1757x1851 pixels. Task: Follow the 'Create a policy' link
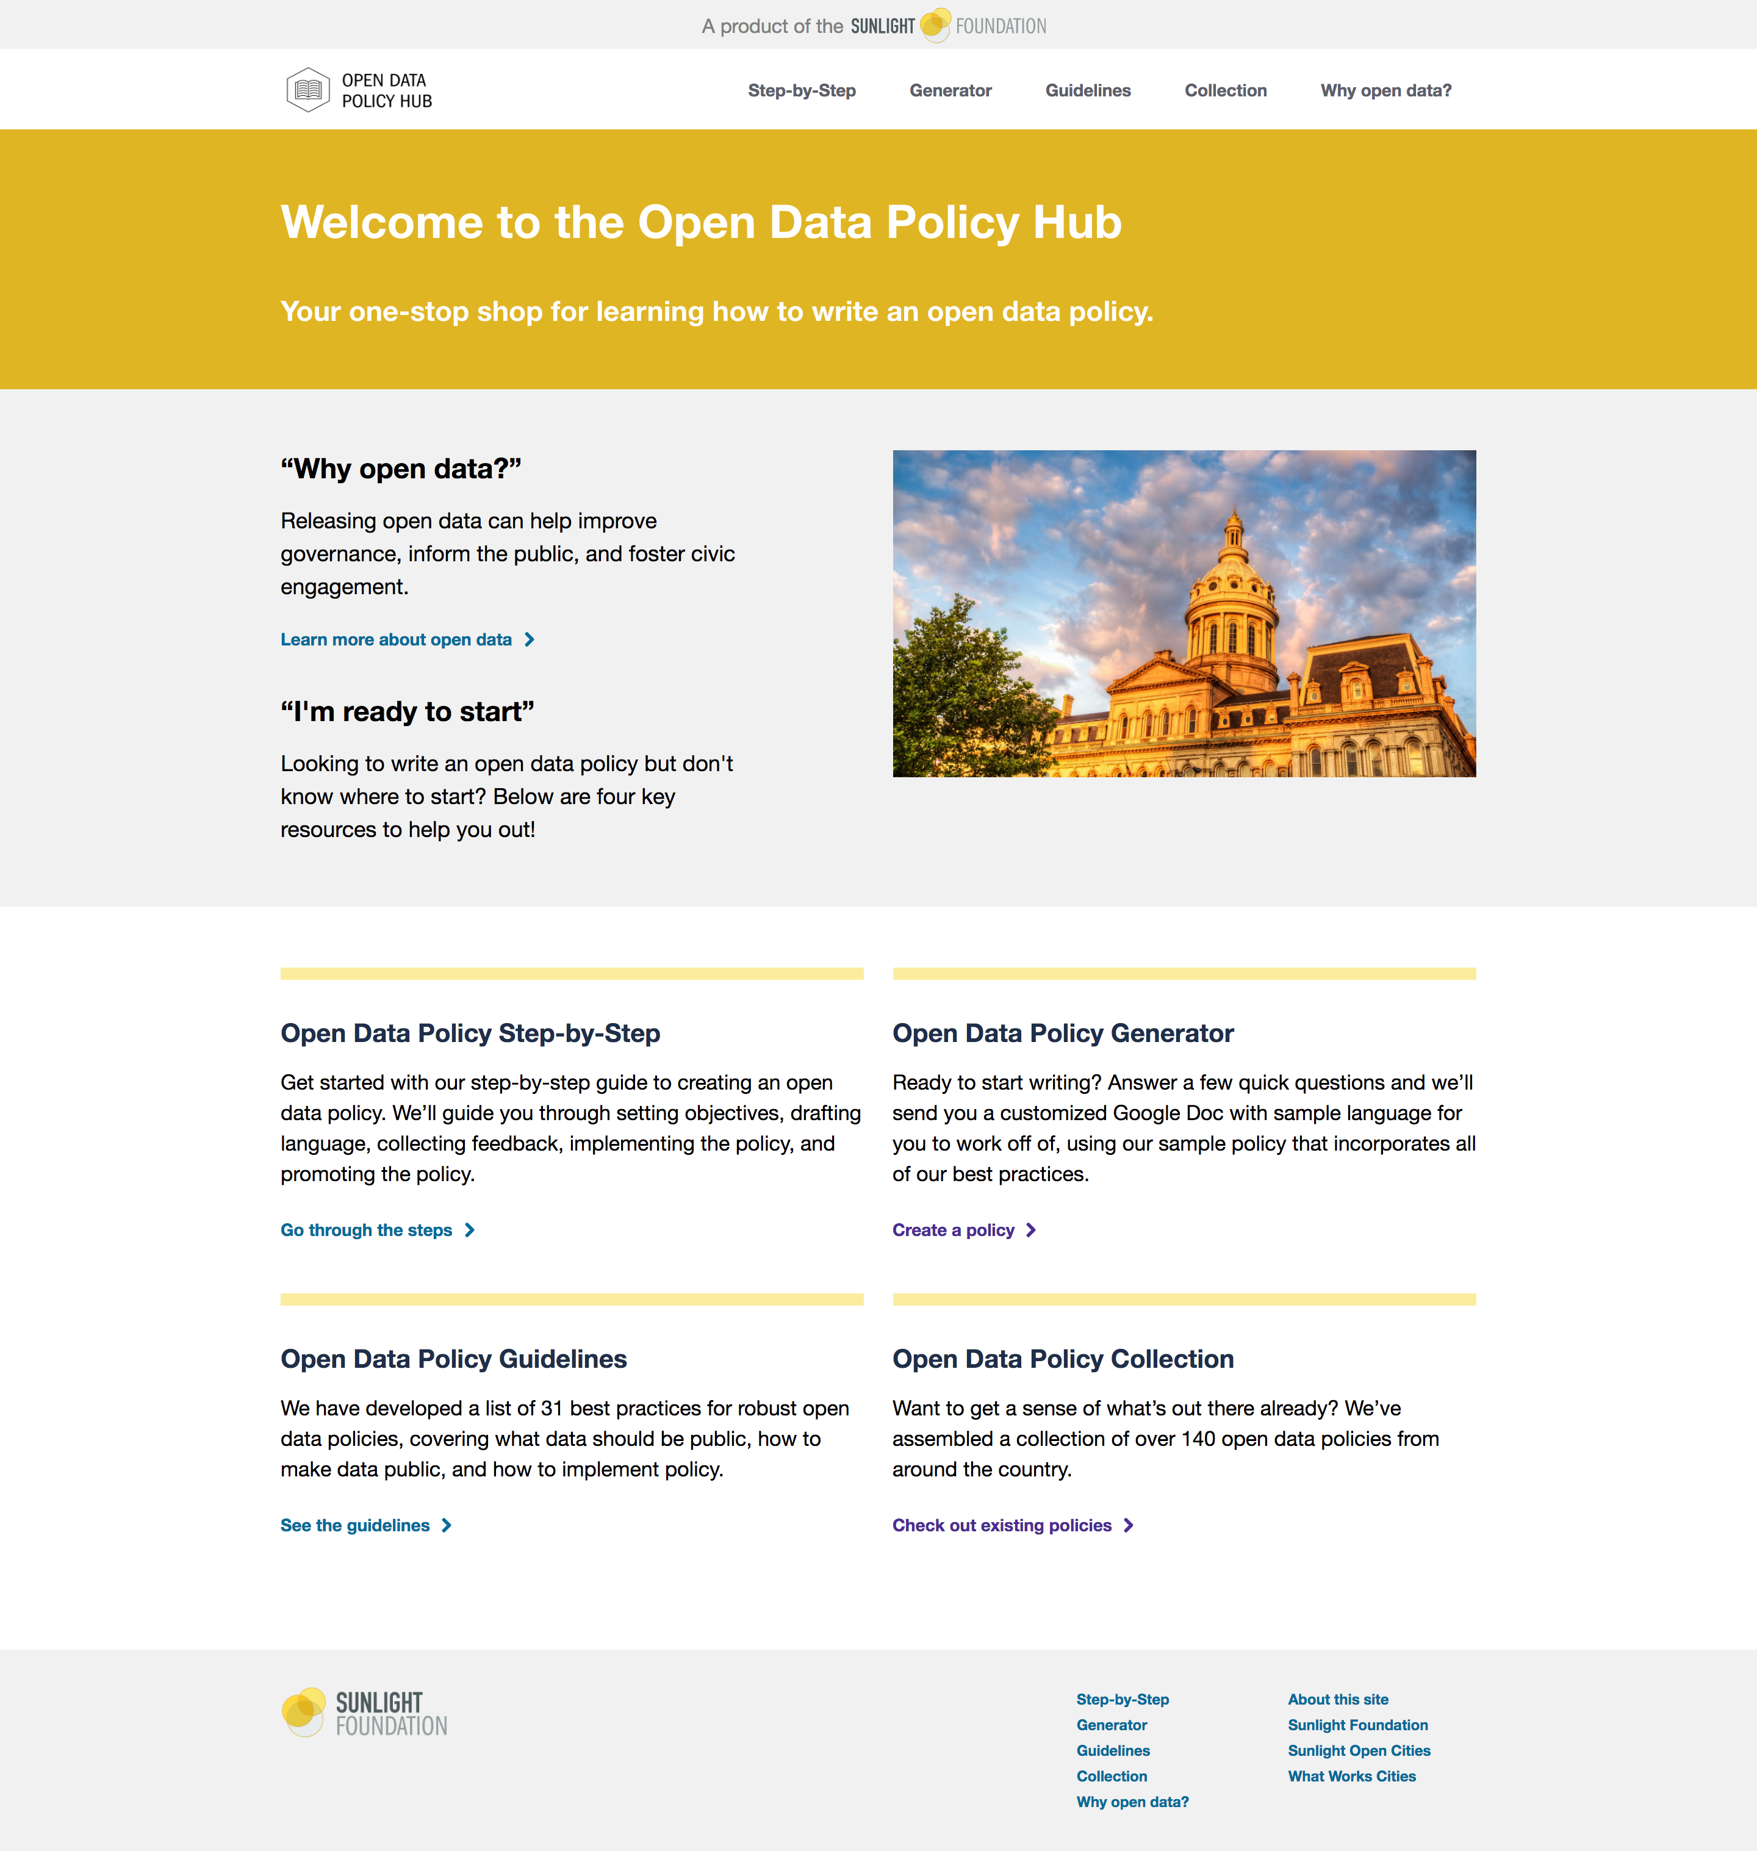954,1230
